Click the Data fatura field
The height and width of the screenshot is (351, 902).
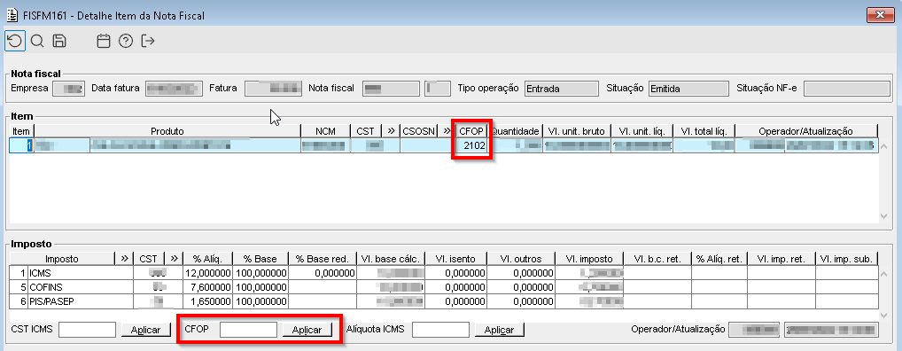click(175, 89)
